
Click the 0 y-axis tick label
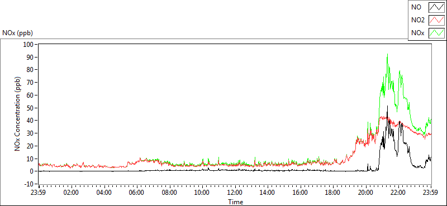(32, 171)
